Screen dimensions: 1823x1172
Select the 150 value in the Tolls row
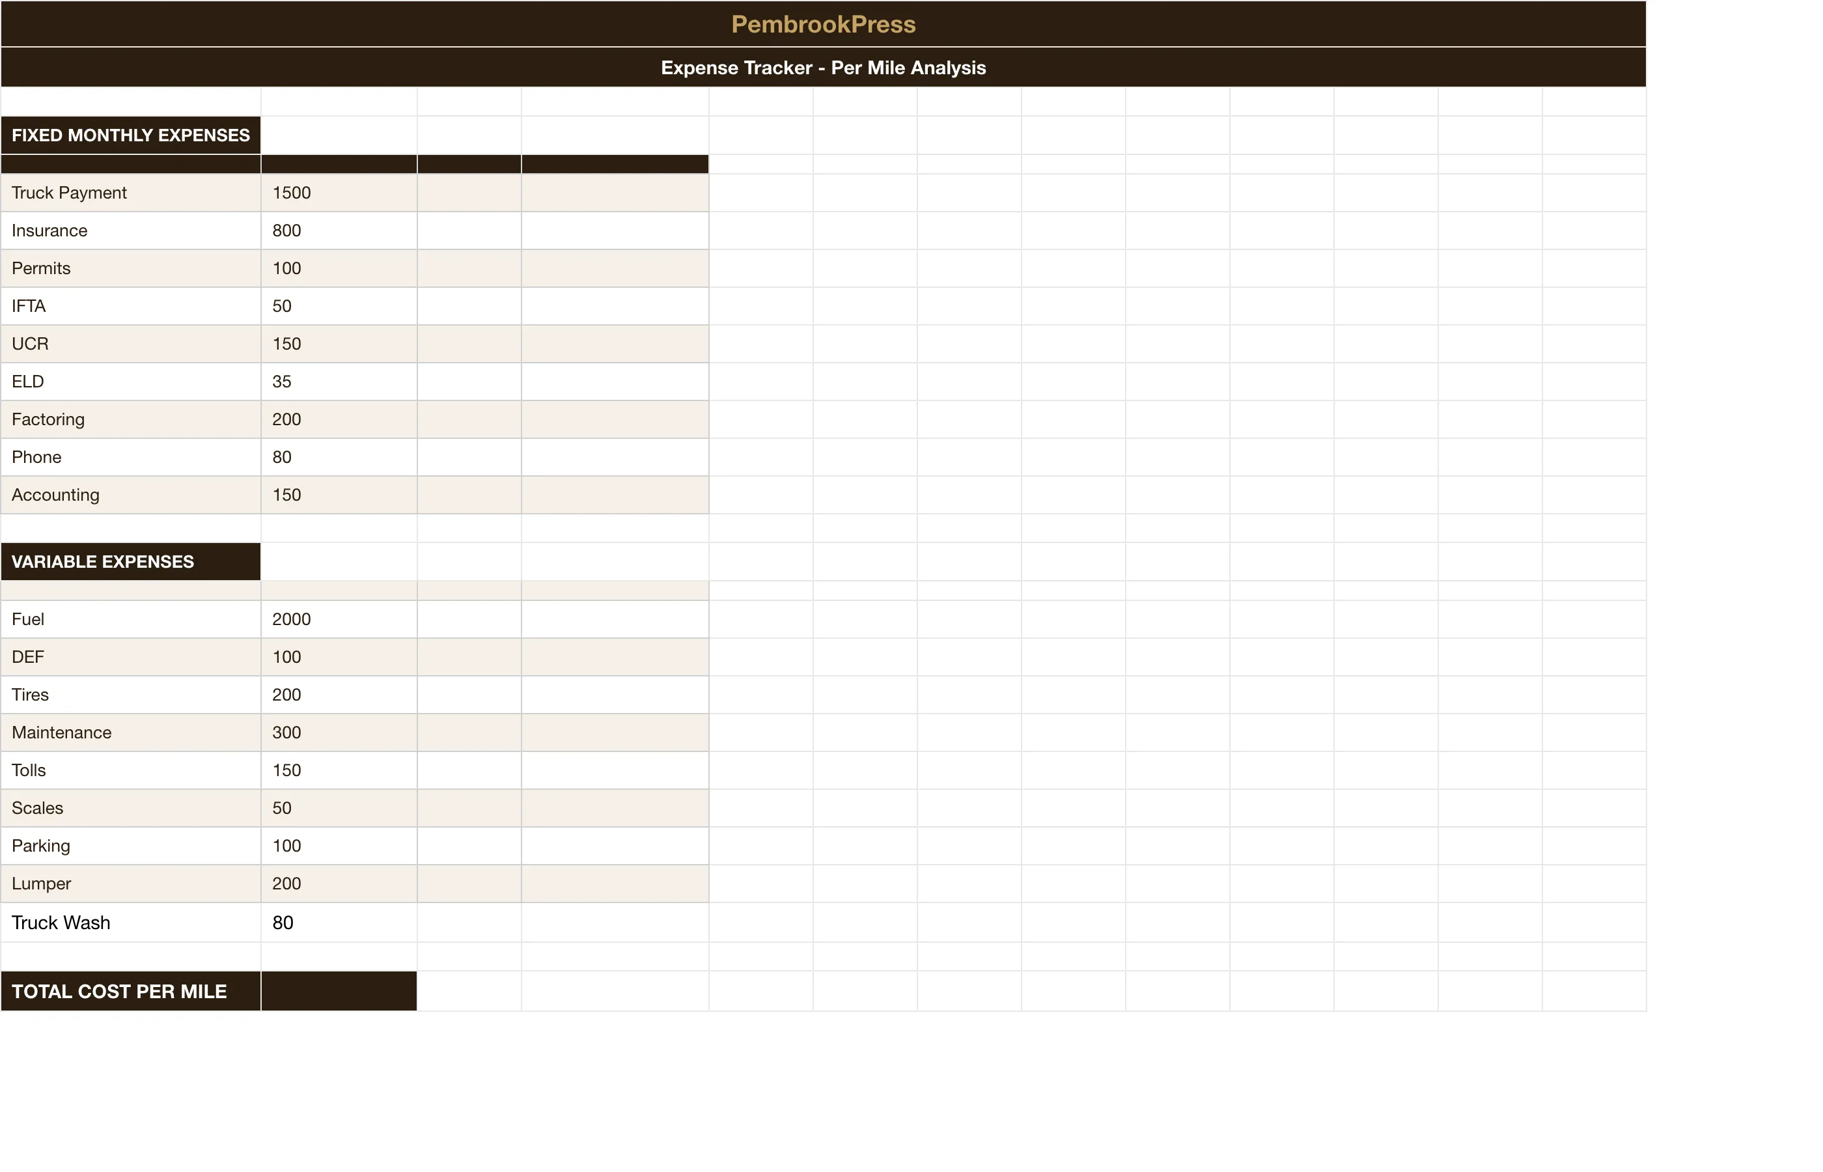pos(339,770)
